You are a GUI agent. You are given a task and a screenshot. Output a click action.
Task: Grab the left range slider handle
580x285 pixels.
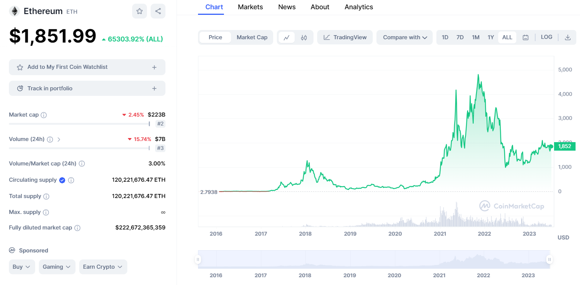[x=198, y=259]
